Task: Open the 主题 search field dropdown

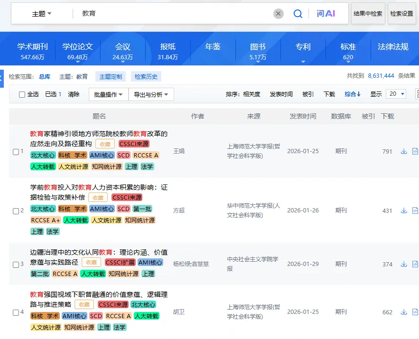Action: click(42, 14)
